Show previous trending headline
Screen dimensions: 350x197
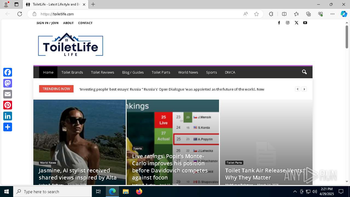coord(297,89)
